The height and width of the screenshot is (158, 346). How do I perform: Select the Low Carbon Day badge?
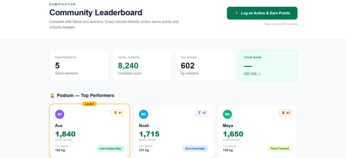110,149
